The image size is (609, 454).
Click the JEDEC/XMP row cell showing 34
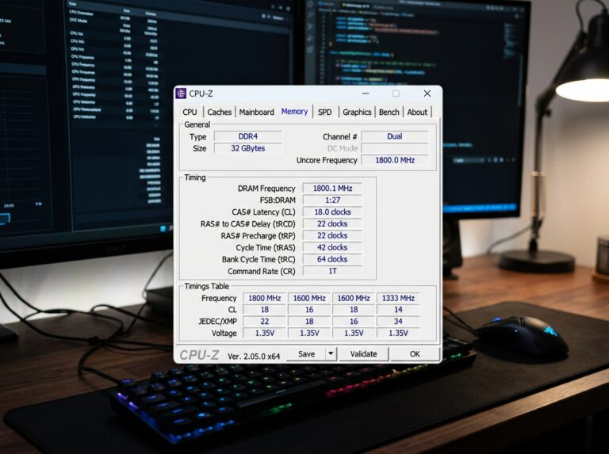[398, 322]
